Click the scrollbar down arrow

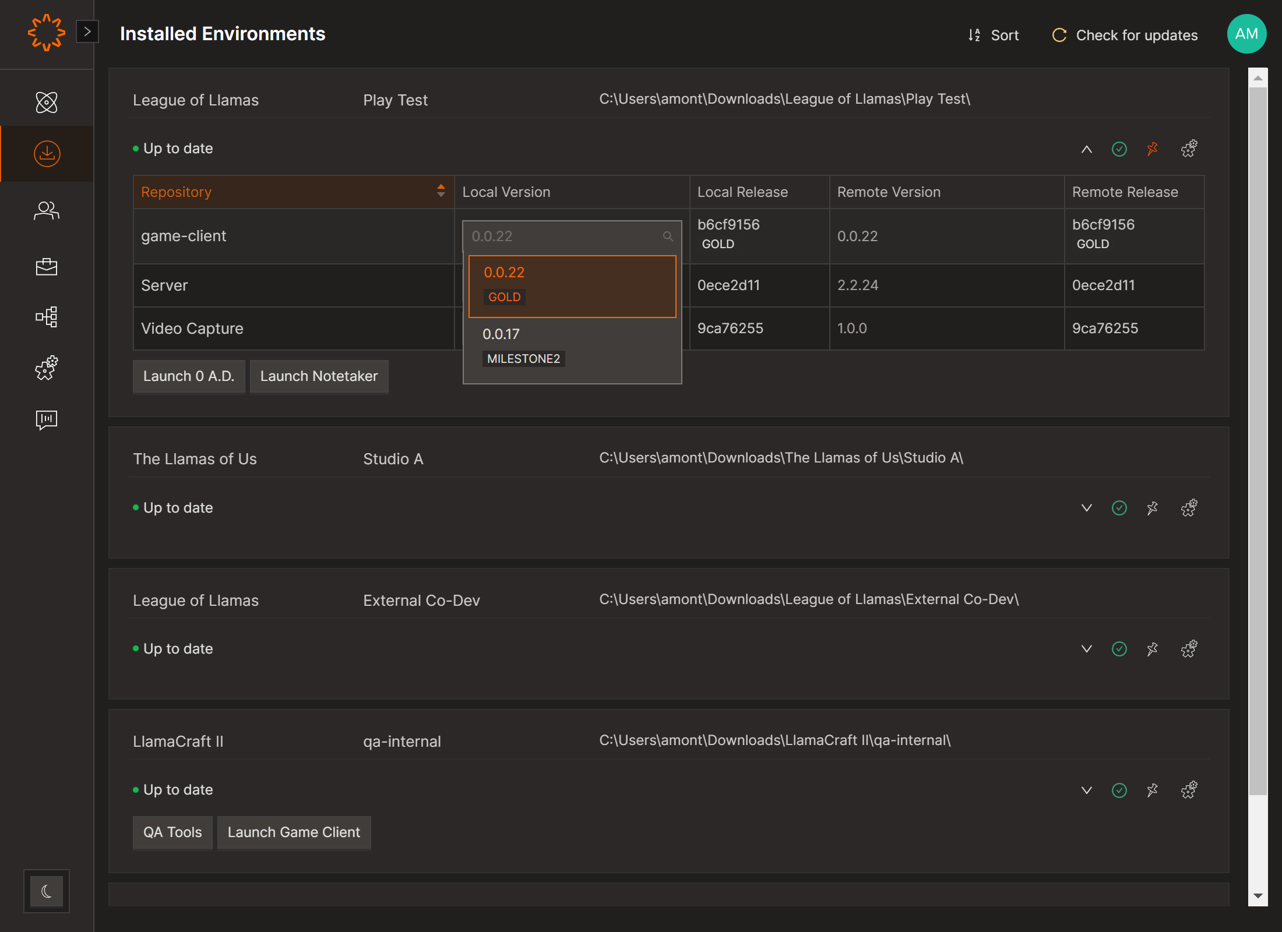pos(1258,896)
